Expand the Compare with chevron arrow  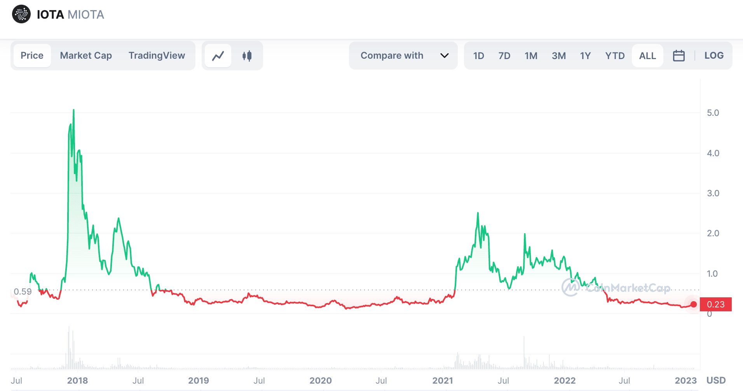pyautogui.click(x=445, y=56)
